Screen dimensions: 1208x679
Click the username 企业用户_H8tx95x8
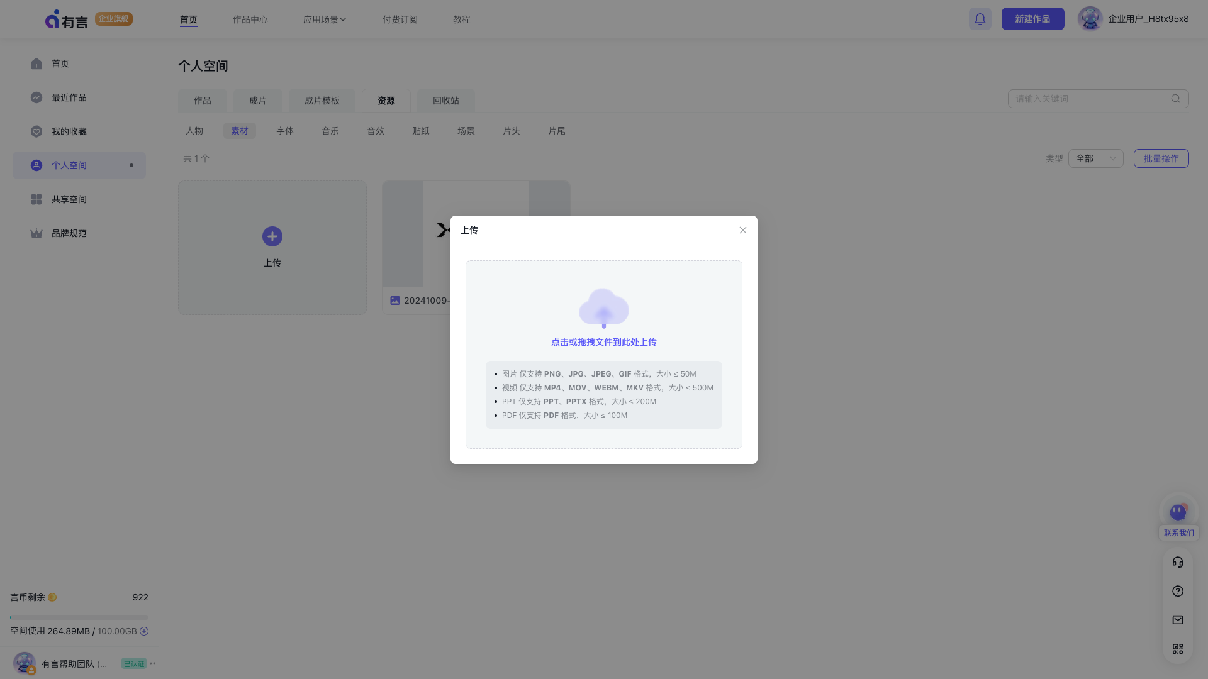pyautogui.click(x=1149, y=19)
